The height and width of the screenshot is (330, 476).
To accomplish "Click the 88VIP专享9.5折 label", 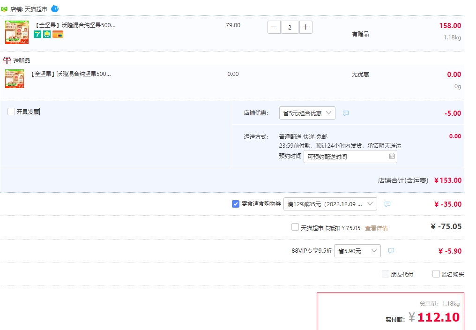I will 312,251.
